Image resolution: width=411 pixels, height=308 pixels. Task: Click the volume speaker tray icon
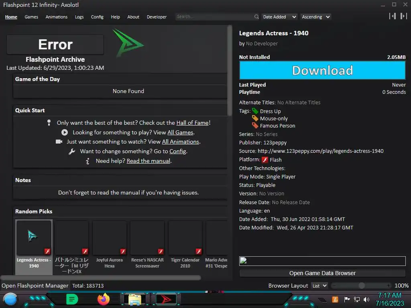coord(366,299)
